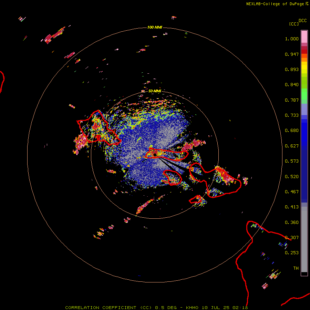Image resolution: width=310 pixels, height=310 pixels.
Task: Click the 0.787 scale value
Action: coord(292,100)
